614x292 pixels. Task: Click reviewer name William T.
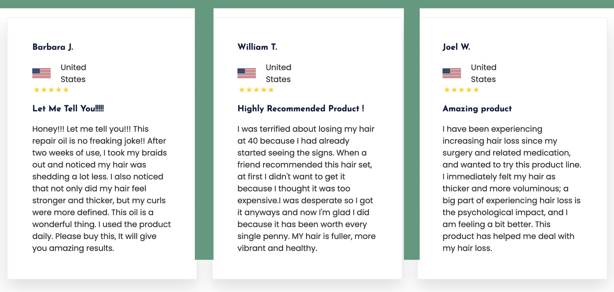pos(257,47)
